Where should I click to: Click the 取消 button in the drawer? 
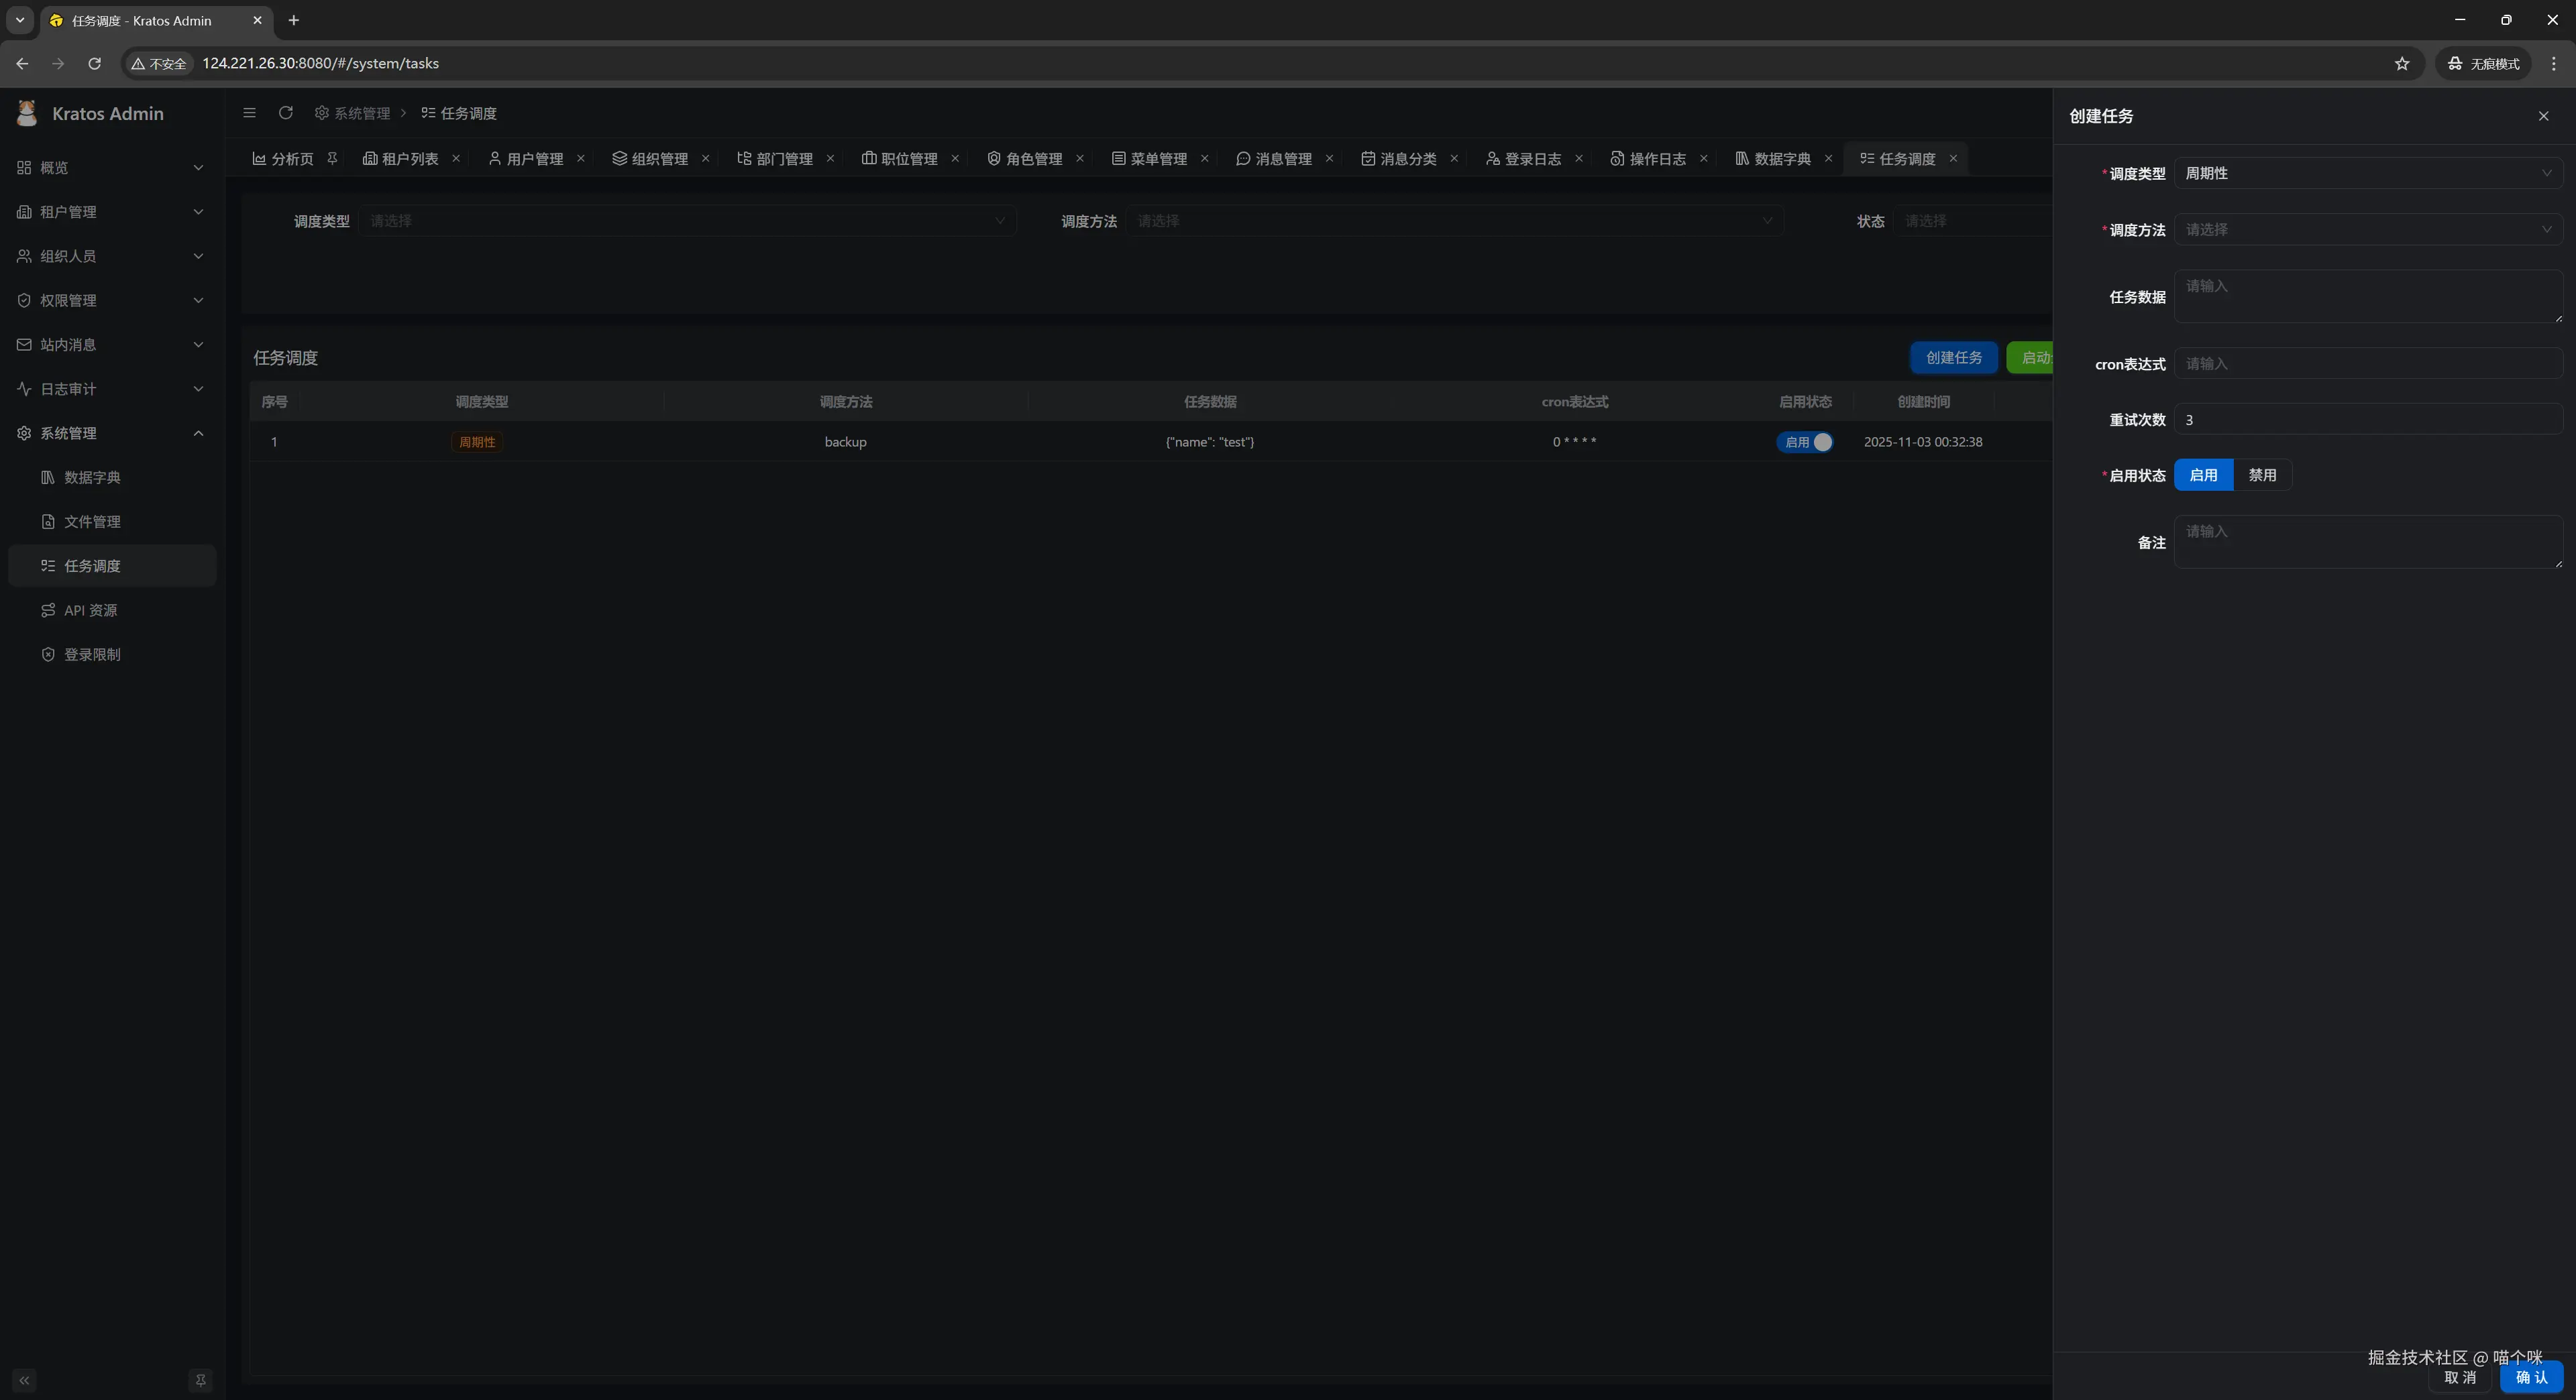[x=2460, y=1378]
